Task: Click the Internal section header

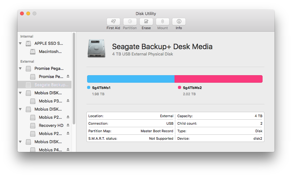Action: pyautogui.click(x=27, y=36)
